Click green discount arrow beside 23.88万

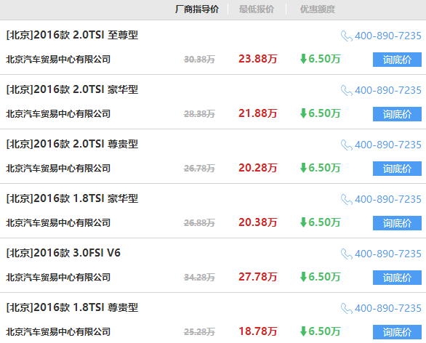click(x=303, y=59)
